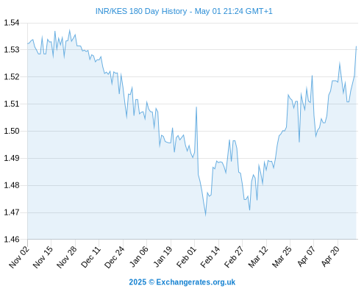Select the Nov 15 x-axis date label
The height and width of the screenshot is (294, 364).
tap(43, 257)
